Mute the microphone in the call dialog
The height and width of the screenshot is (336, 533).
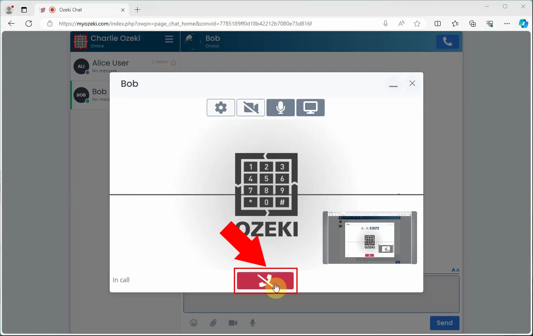pos(281,108)
